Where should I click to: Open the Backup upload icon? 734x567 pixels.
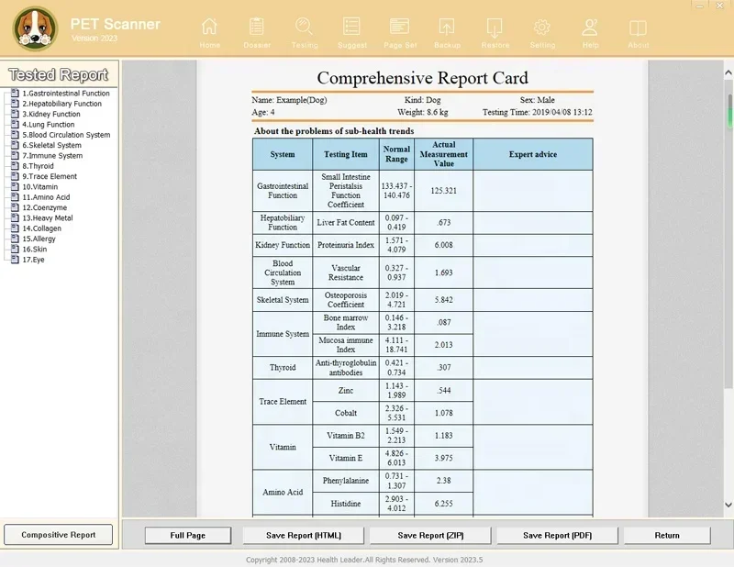click(447, 28)
